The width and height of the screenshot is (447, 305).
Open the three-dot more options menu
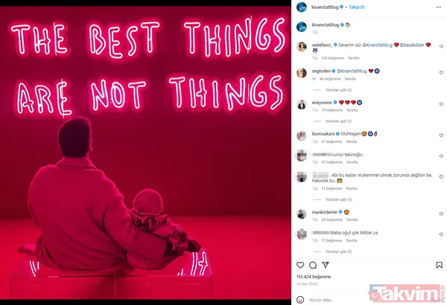pyautogui.click(x=439, y=7)
